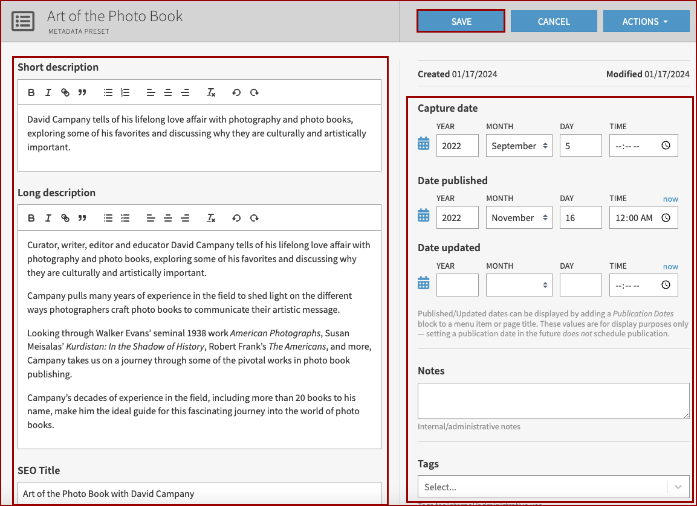Set Date published time to now
Viewport: 697px width, 506px height.
[x=670, y=199]
